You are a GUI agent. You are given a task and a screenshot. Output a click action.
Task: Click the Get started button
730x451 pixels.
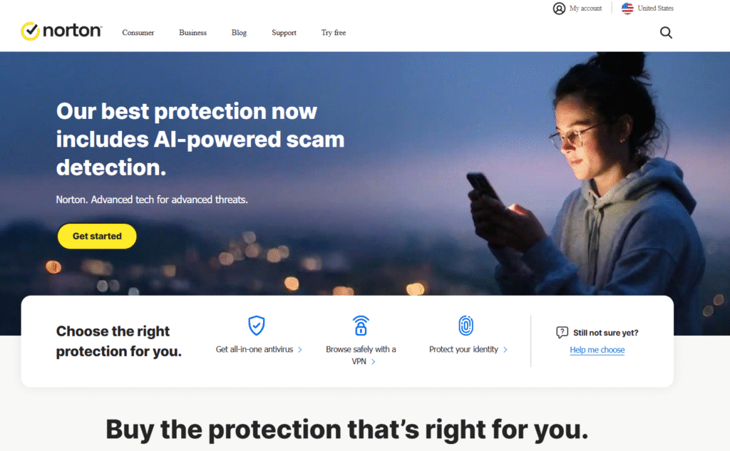pos(97,236)
